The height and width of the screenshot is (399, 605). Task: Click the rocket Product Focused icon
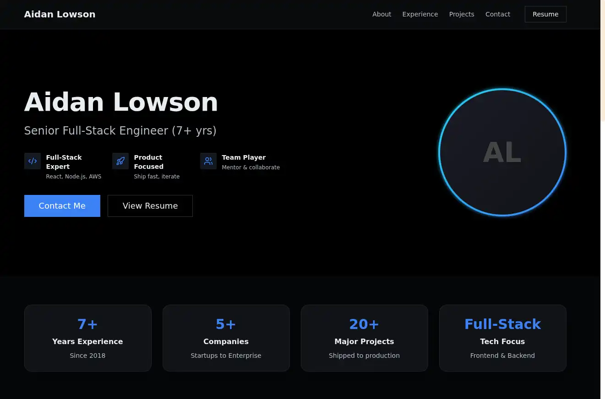point(120,161)
